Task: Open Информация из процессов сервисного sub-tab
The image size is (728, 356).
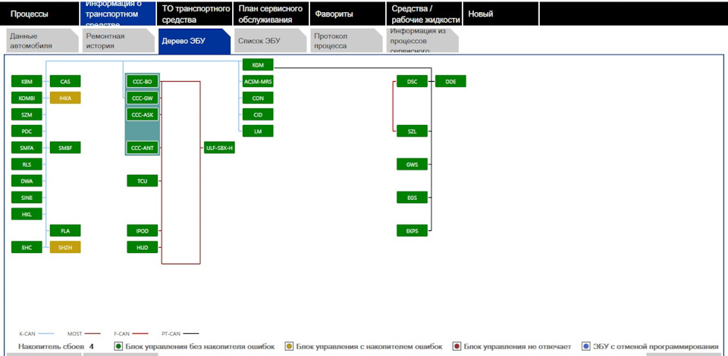Action: point(422,41)
